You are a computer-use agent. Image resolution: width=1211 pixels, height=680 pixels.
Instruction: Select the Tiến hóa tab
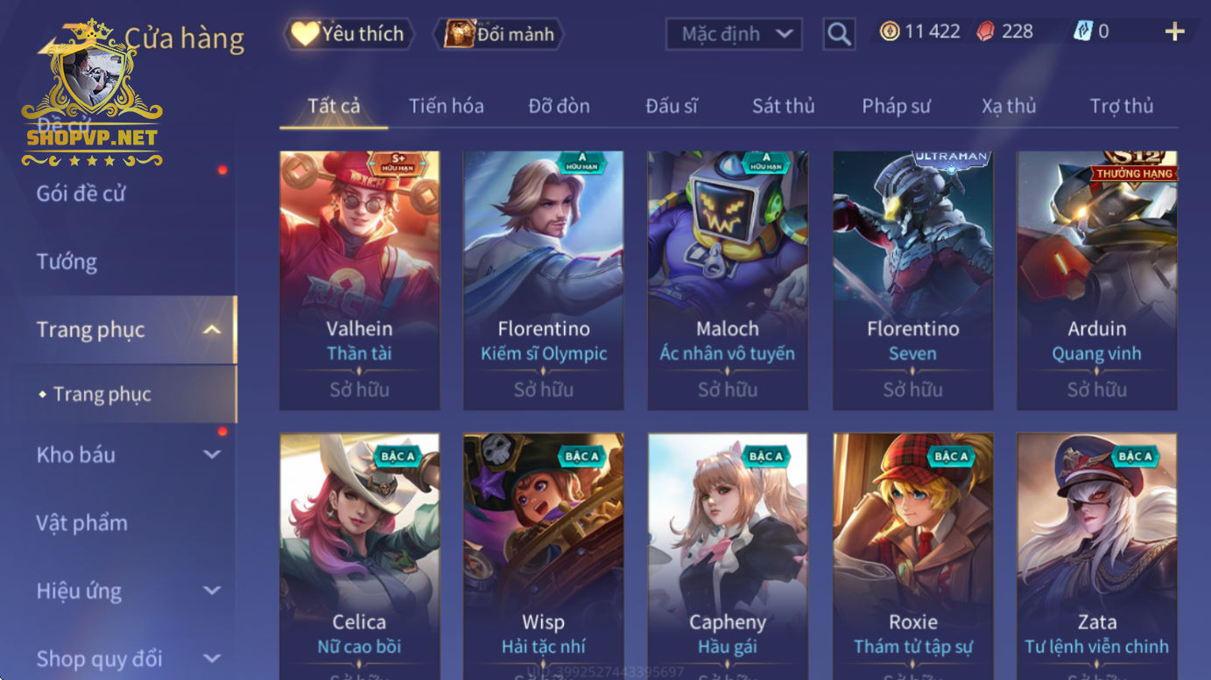[446, 106]
